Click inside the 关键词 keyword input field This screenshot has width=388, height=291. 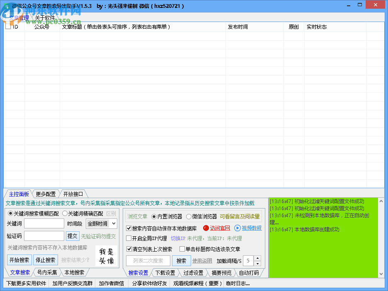(x=44, y=223)
